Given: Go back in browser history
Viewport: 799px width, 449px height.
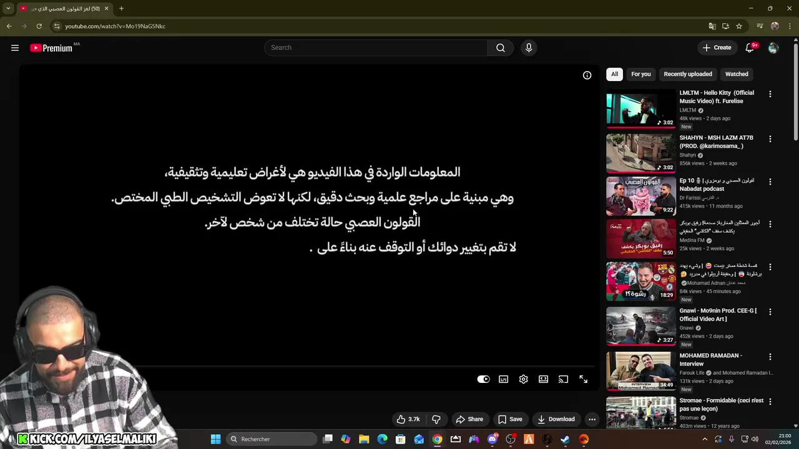Looking at the screenshot, I should [9, 26].
